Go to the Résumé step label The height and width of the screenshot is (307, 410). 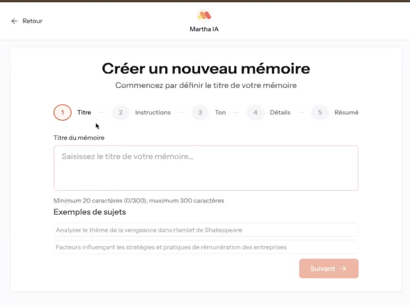[346, 113]
